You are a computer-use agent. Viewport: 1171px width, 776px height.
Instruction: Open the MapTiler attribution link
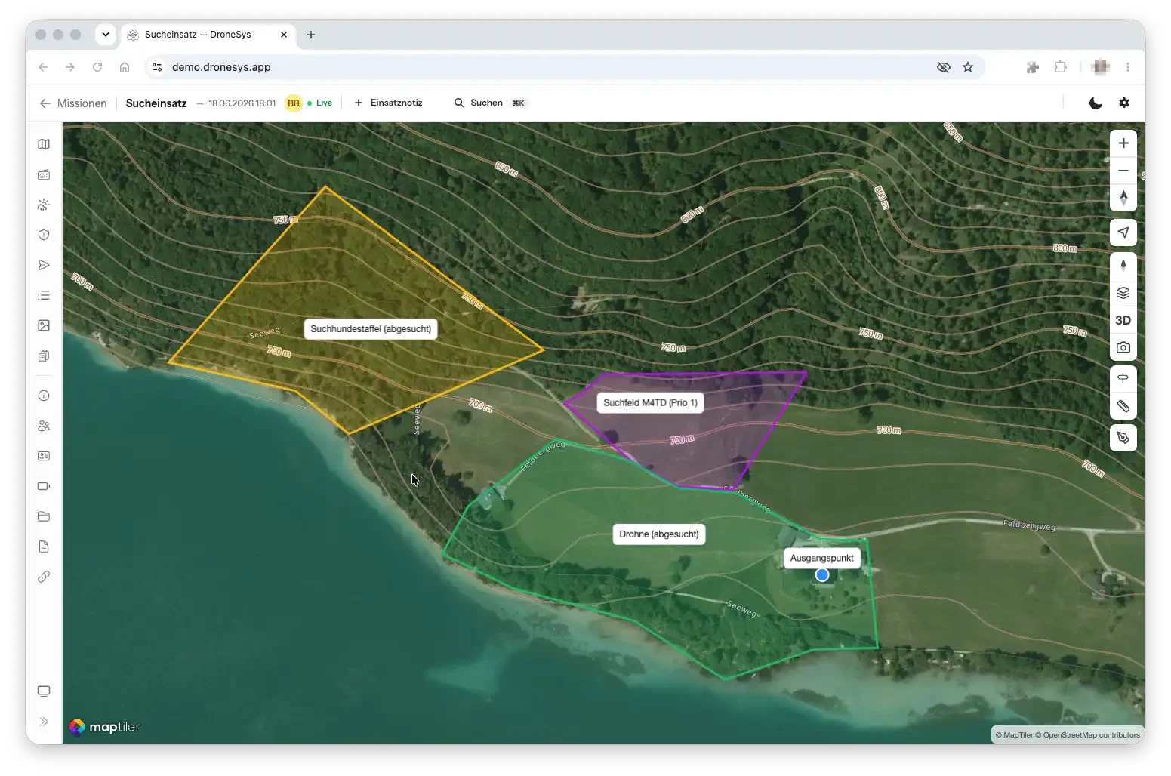1014,735
